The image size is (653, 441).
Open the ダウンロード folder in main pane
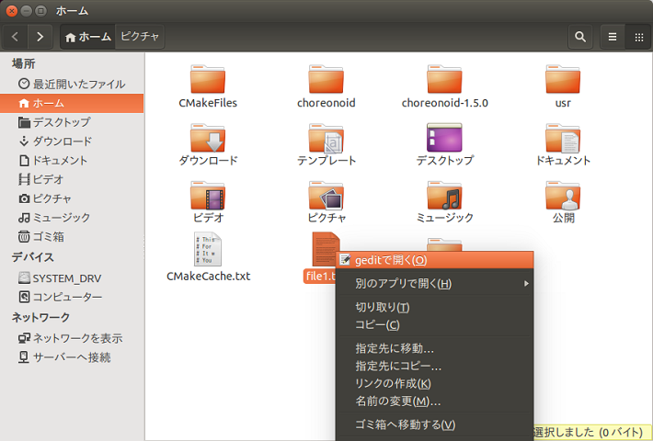208,138
